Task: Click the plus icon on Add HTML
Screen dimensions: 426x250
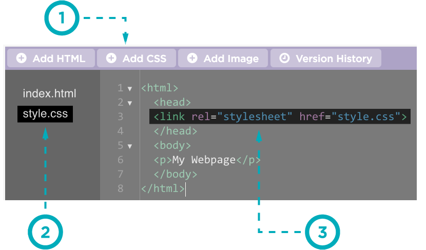Action: [x=21, y=59]
